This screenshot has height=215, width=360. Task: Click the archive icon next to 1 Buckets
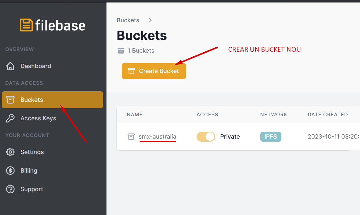pyautogui.click(x=121, y=50)
